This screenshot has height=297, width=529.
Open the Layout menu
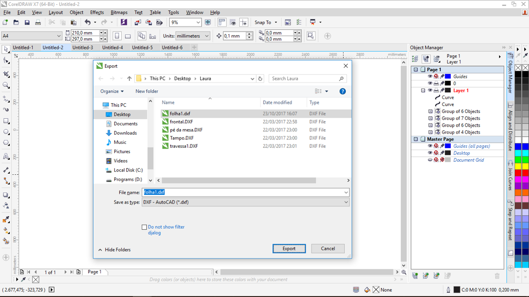55,12
